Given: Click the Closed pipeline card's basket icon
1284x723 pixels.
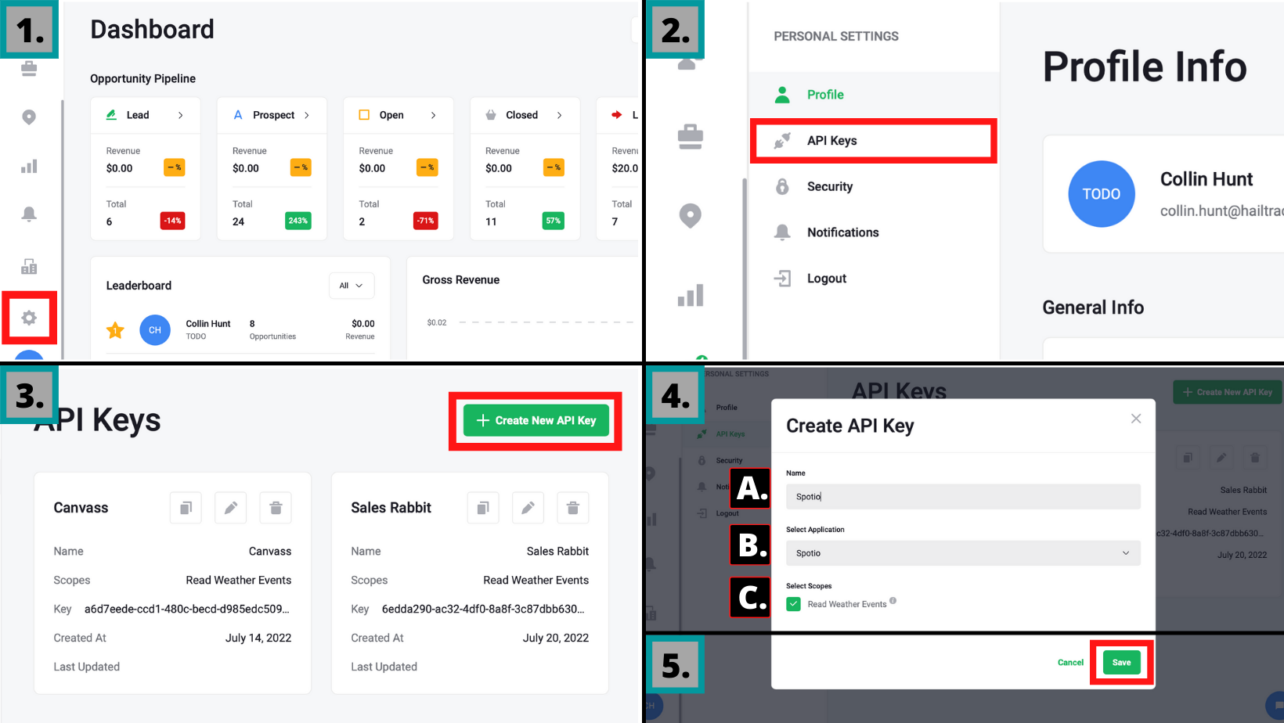Looking at the screenshot, I should pos(491,115).
